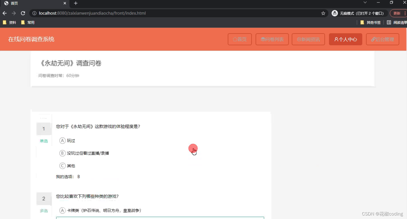407x219 pixels.
Task: Open 新闻资讯 navigation item
Action: [308, 39]
